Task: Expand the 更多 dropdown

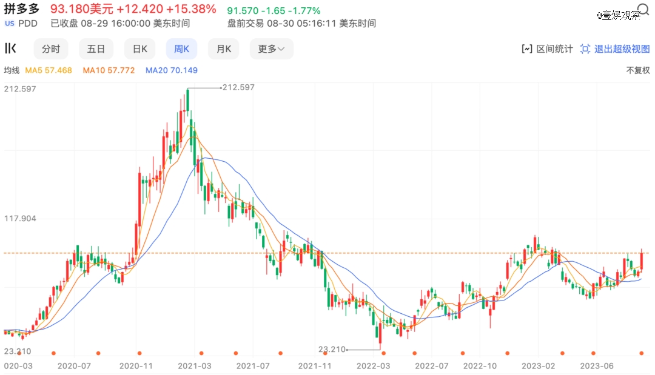Action: pyautogui.click(x=272, y=49)
